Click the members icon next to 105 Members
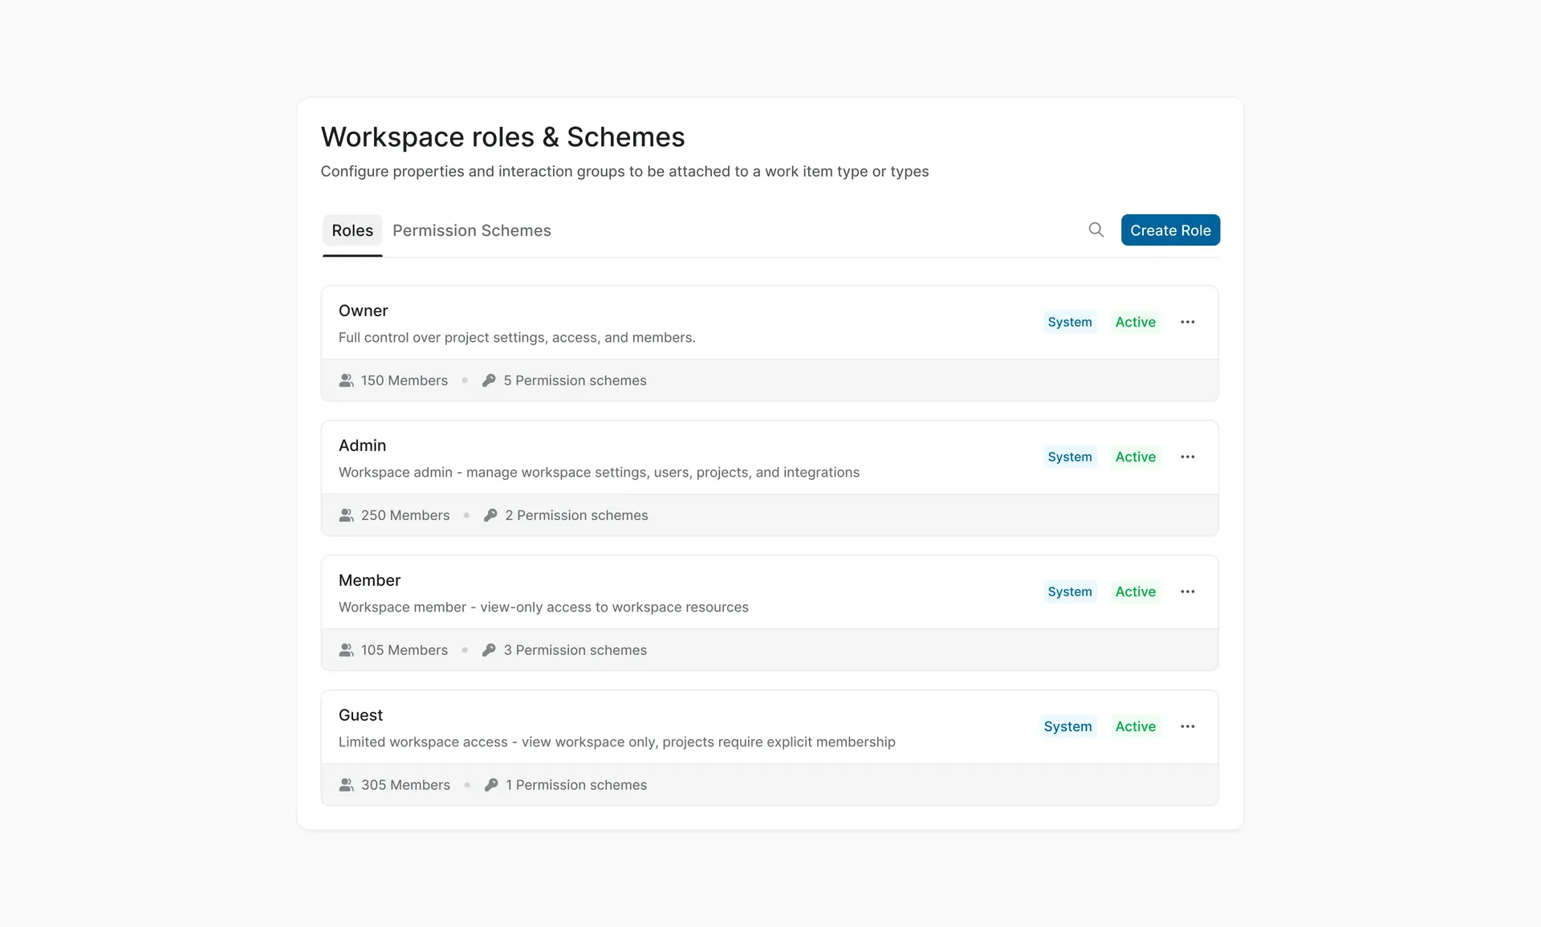Viewport: 1541px width, 927px height. pos(346,650)
